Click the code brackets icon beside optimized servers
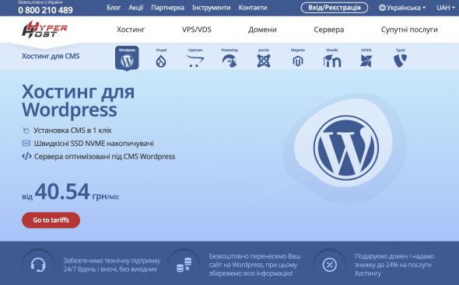 click(x=26, y=156)
